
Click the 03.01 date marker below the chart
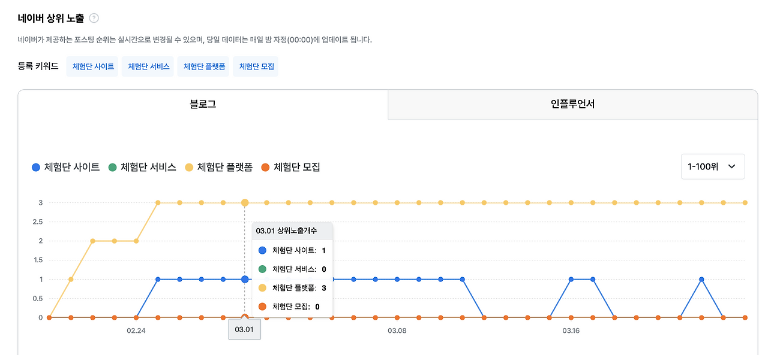pyautogui.click(x=244, y=329)
